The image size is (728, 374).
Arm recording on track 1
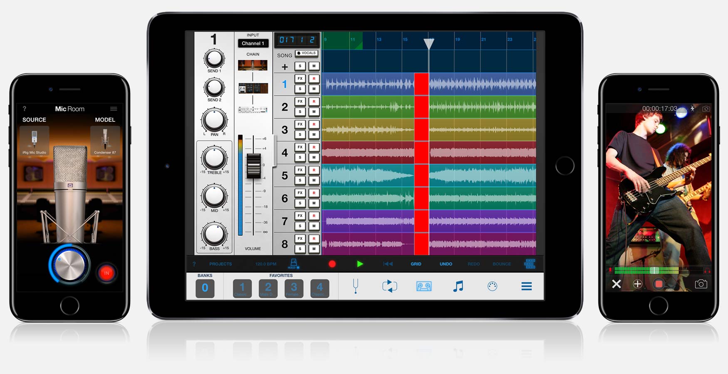[x=314, y=78]
